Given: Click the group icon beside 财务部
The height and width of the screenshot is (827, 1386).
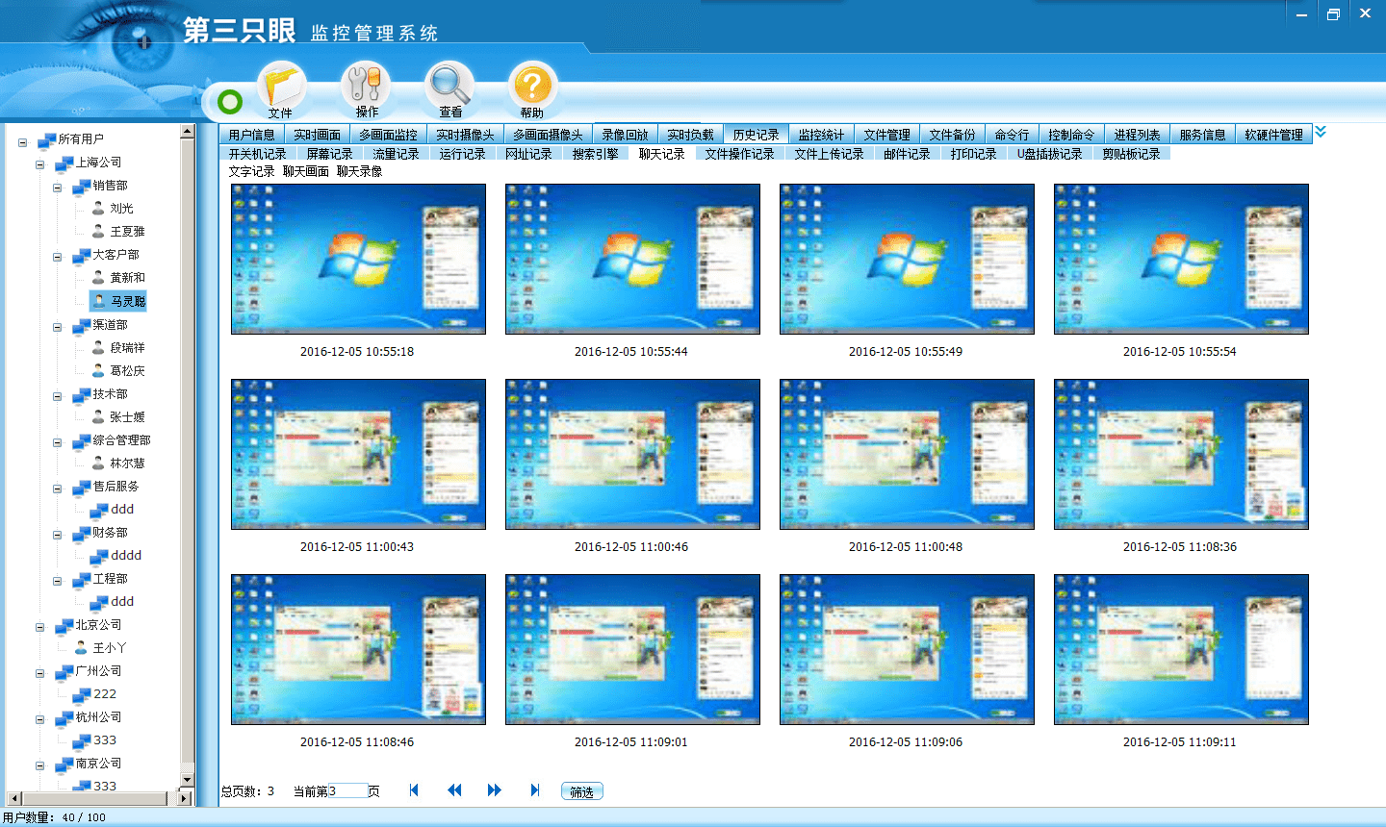Looking at the screenshot, I should 81,534.
